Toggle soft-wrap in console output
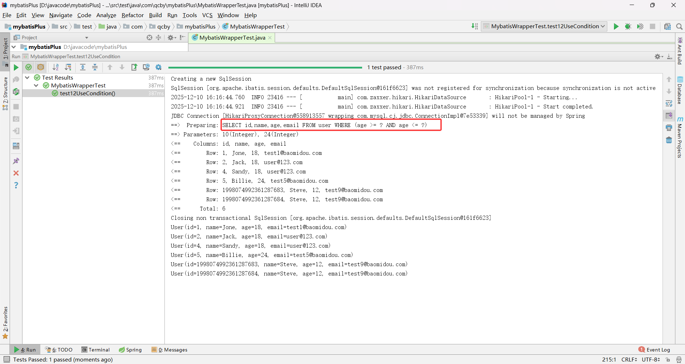Viewport: 685px width, 364px height. pos(669,103)
